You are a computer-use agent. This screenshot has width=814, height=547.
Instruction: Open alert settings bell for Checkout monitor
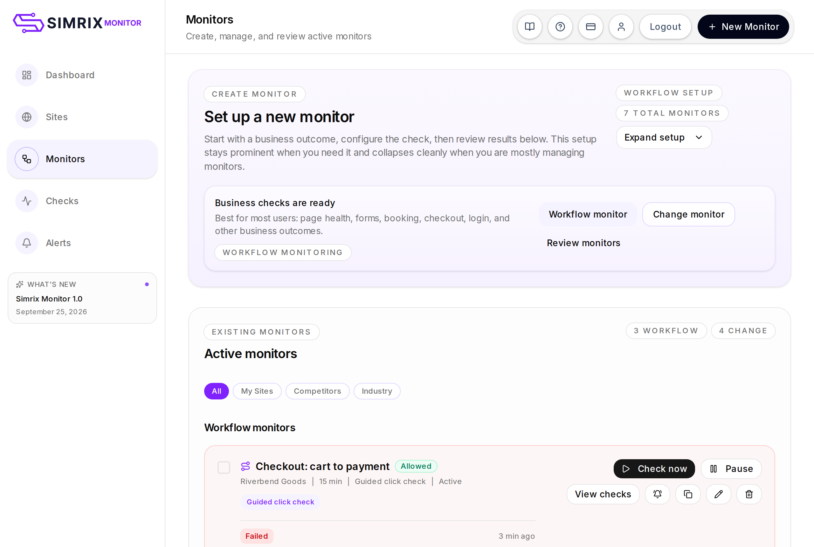pos(658,494)
